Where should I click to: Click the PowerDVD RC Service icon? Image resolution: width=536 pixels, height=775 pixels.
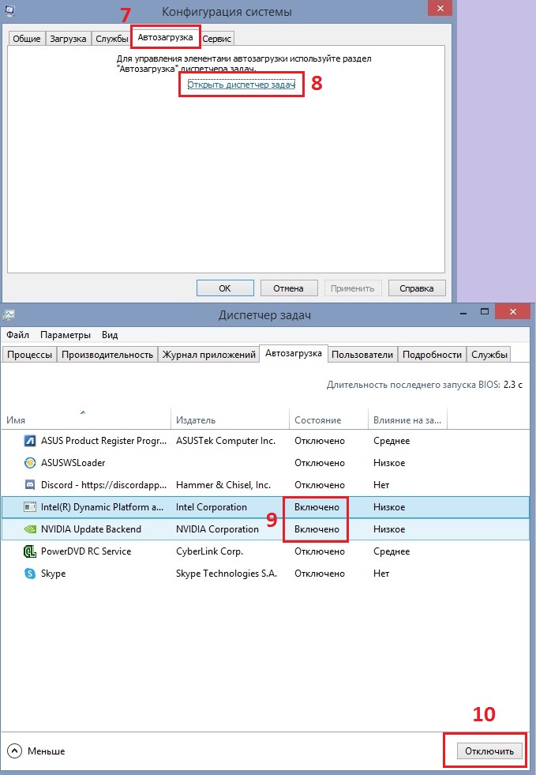(x=30, y=551)
